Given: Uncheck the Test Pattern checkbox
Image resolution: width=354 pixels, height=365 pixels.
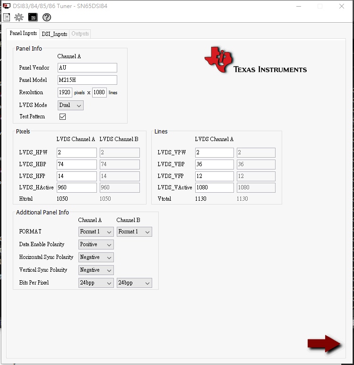Looking at the screenshot, I should click(x=62, y=116).
